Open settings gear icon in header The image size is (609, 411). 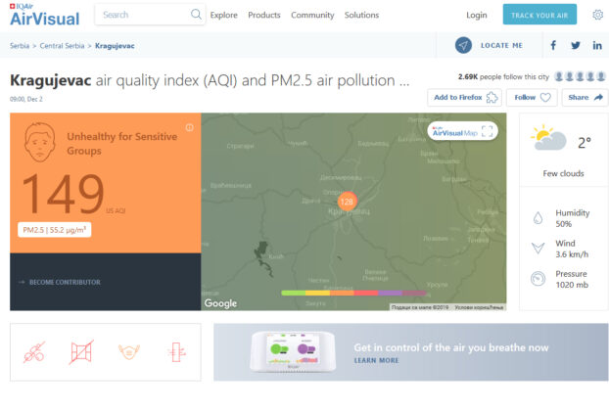pyautogui.click(x=597, y=15)
